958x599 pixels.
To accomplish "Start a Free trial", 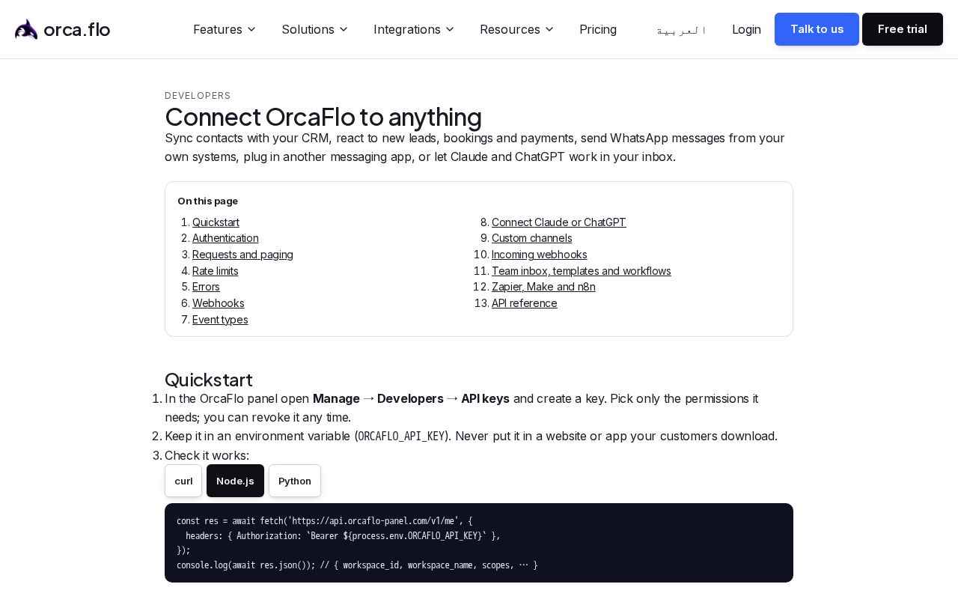I will pos(903,29).
